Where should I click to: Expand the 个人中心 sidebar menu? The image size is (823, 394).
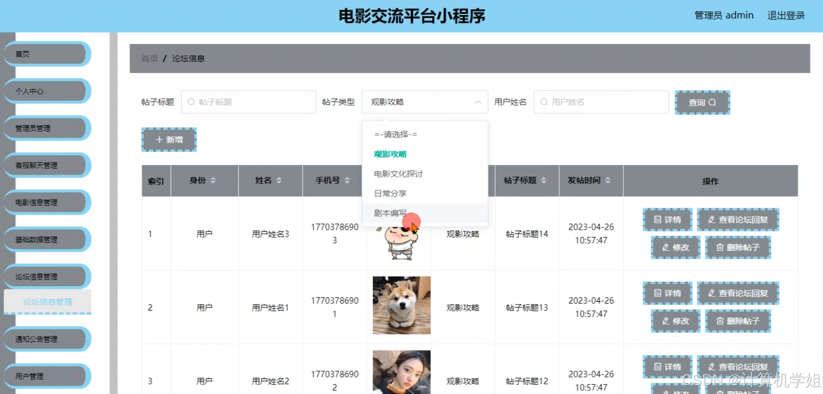click(x=47, y=91)
